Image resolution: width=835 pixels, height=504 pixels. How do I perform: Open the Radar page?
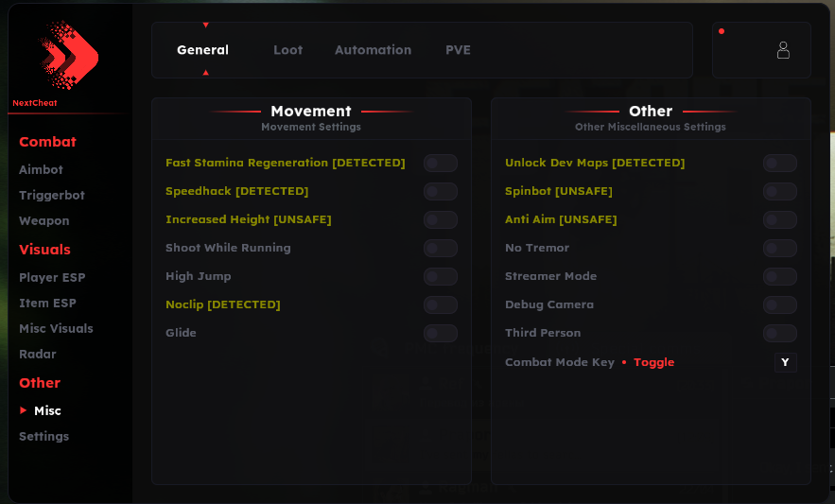pyautogui.click(x=38, y=354)
